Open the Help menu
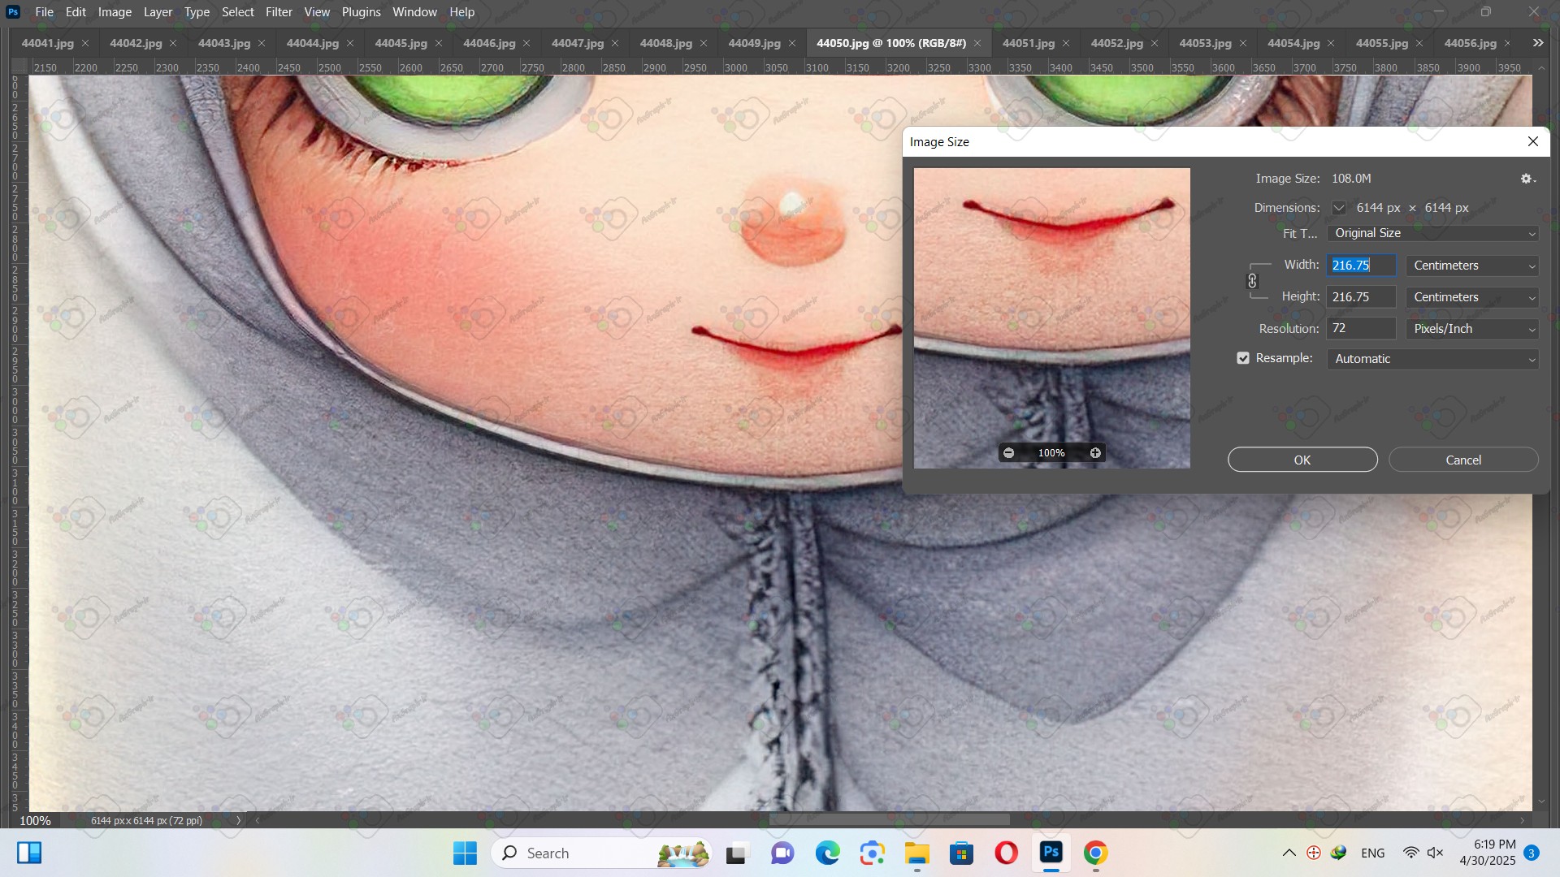This screenshot has width=1560, height=877. 461,12
